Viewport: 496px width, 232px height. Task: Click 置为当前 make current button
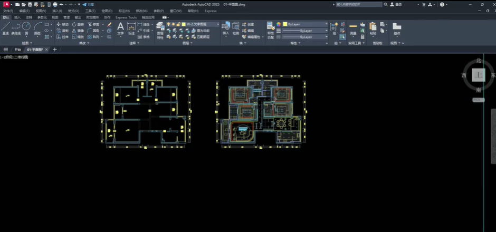coord(200,31)
